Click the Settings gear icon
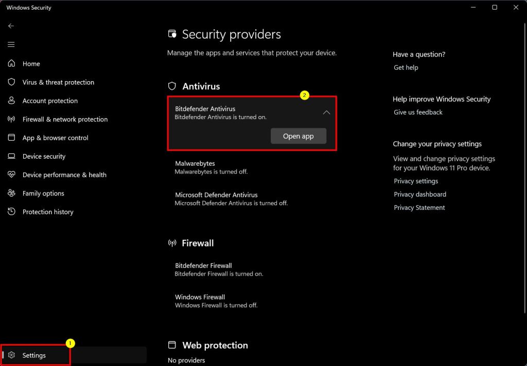527x366 pixels. coord(11,355)
